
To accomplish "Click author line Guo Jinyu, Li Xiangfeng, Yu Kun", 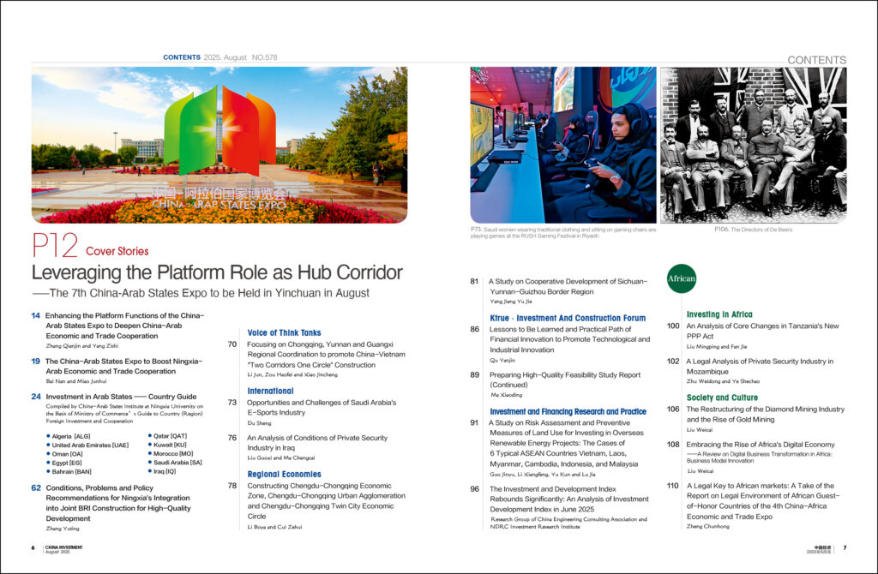I will click(x=543, y=475).
